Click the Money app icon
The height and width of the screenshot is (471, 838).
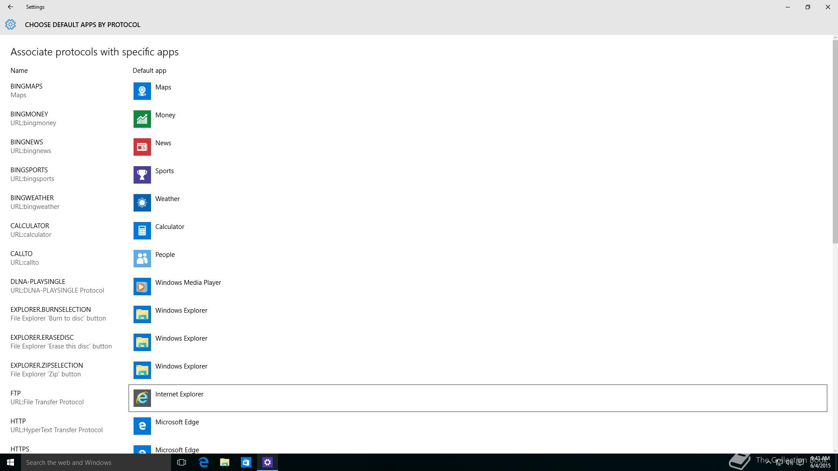pos(142,119)
